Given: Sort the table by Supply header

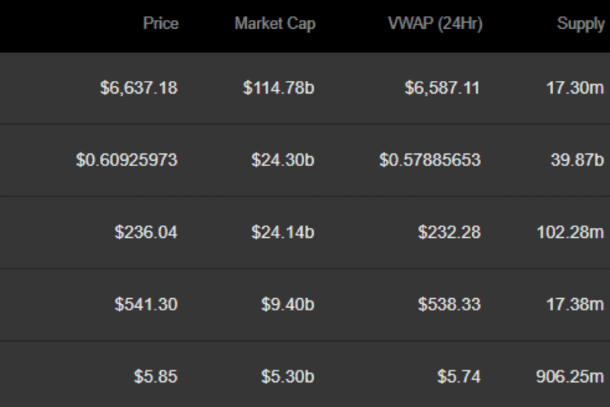Looking at the screenshot, I should [x=580, y=24].
